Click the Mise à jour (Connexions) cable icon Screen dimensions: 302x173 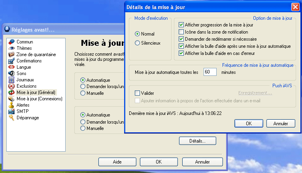click(11, 99)
